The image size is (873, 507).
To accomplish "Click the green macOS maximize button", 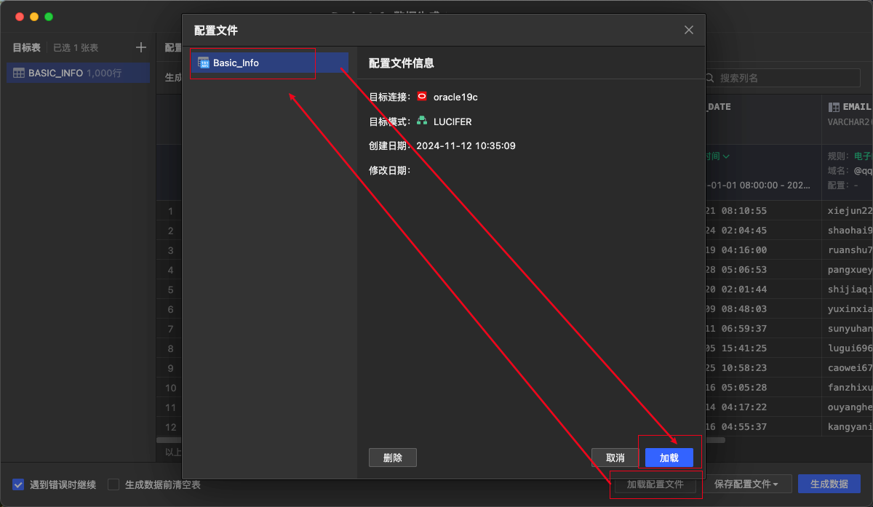I will (x=49, y=16).
